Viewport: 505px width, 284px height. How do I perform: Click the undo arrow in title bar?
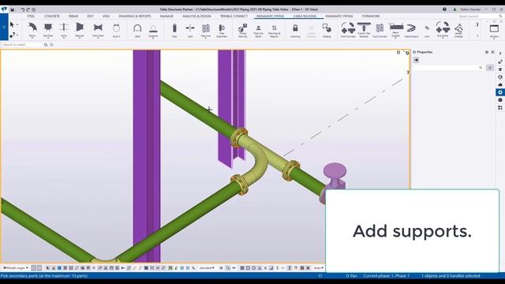tap(23, 9)
